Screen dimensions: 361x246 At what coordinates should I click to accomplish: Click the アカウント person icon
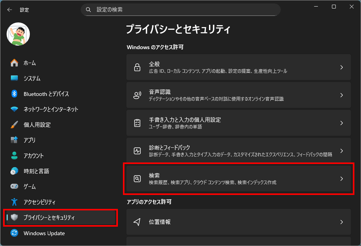[14, 155]
